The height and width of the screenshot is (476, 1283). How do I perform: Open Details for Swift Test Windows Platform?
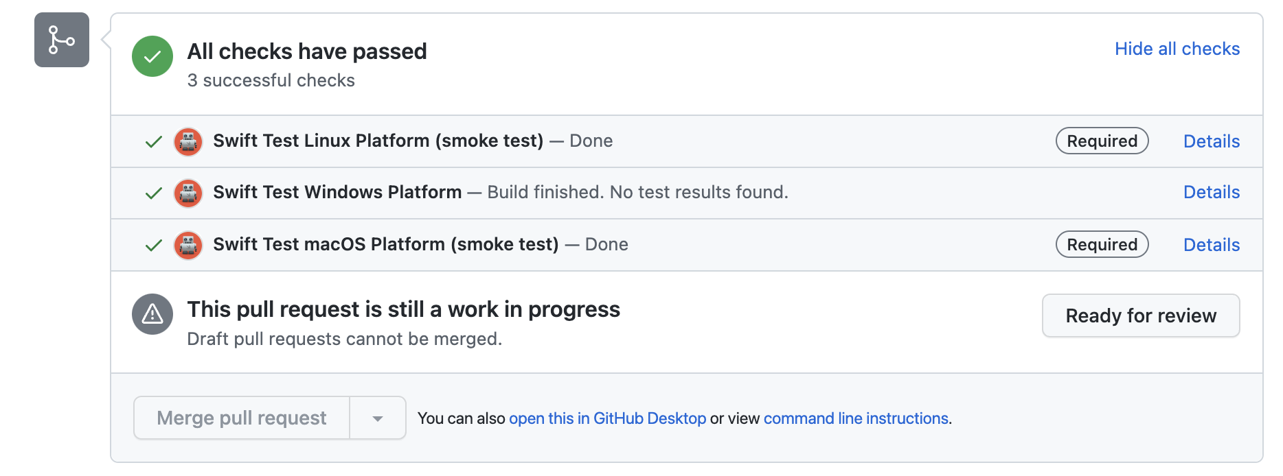pyautogui.click(x=1211, y=193)
